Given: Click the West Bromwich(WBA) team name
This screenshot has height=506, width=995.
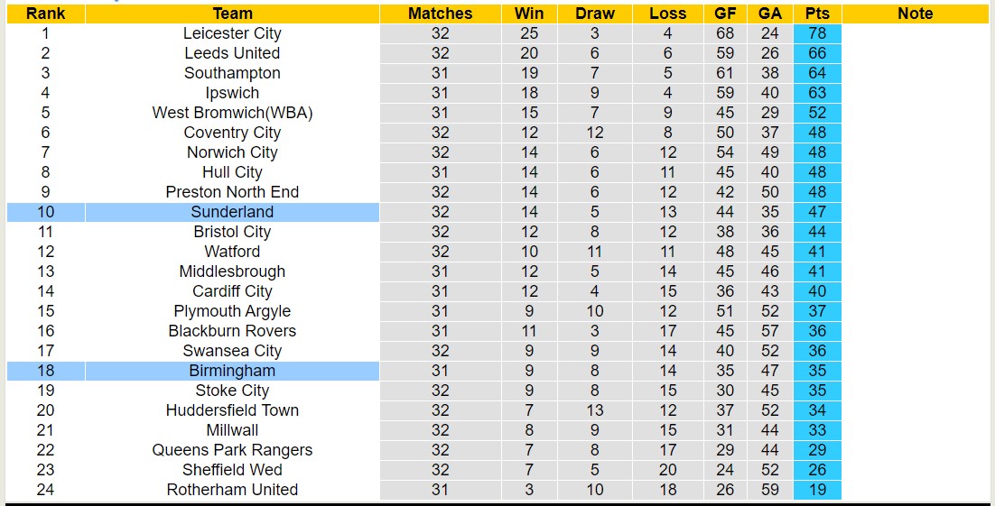Looking at the screenshot, I should [232, 113].
